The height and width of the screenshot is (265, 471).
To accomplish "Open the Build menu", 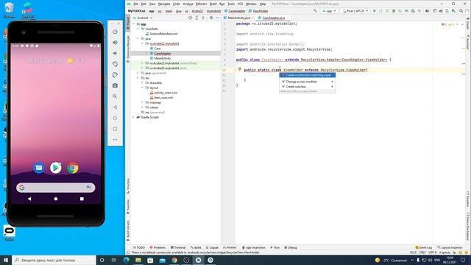I will [x=213, y=4].
